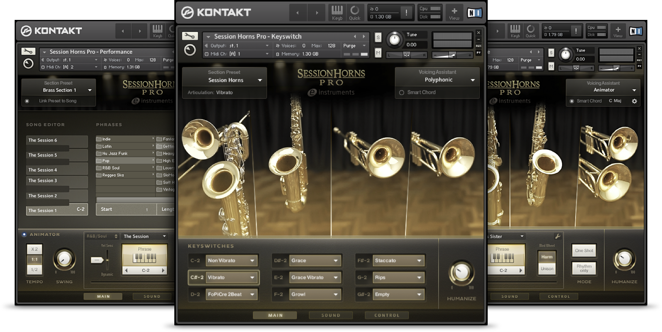
Task: Switch to Sound tab in left Performance window
Action: click(x=152, y=296)
